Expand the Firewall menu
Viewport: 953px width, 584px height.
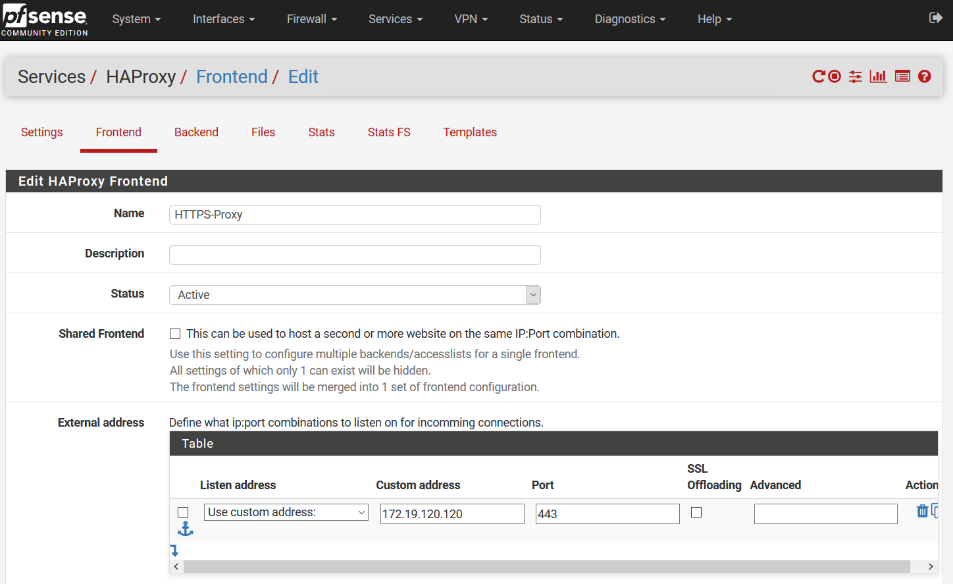(312, 19)
